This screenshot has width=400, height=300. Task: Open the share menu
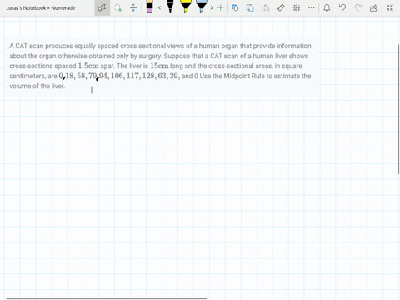click(x=373, y=7)
